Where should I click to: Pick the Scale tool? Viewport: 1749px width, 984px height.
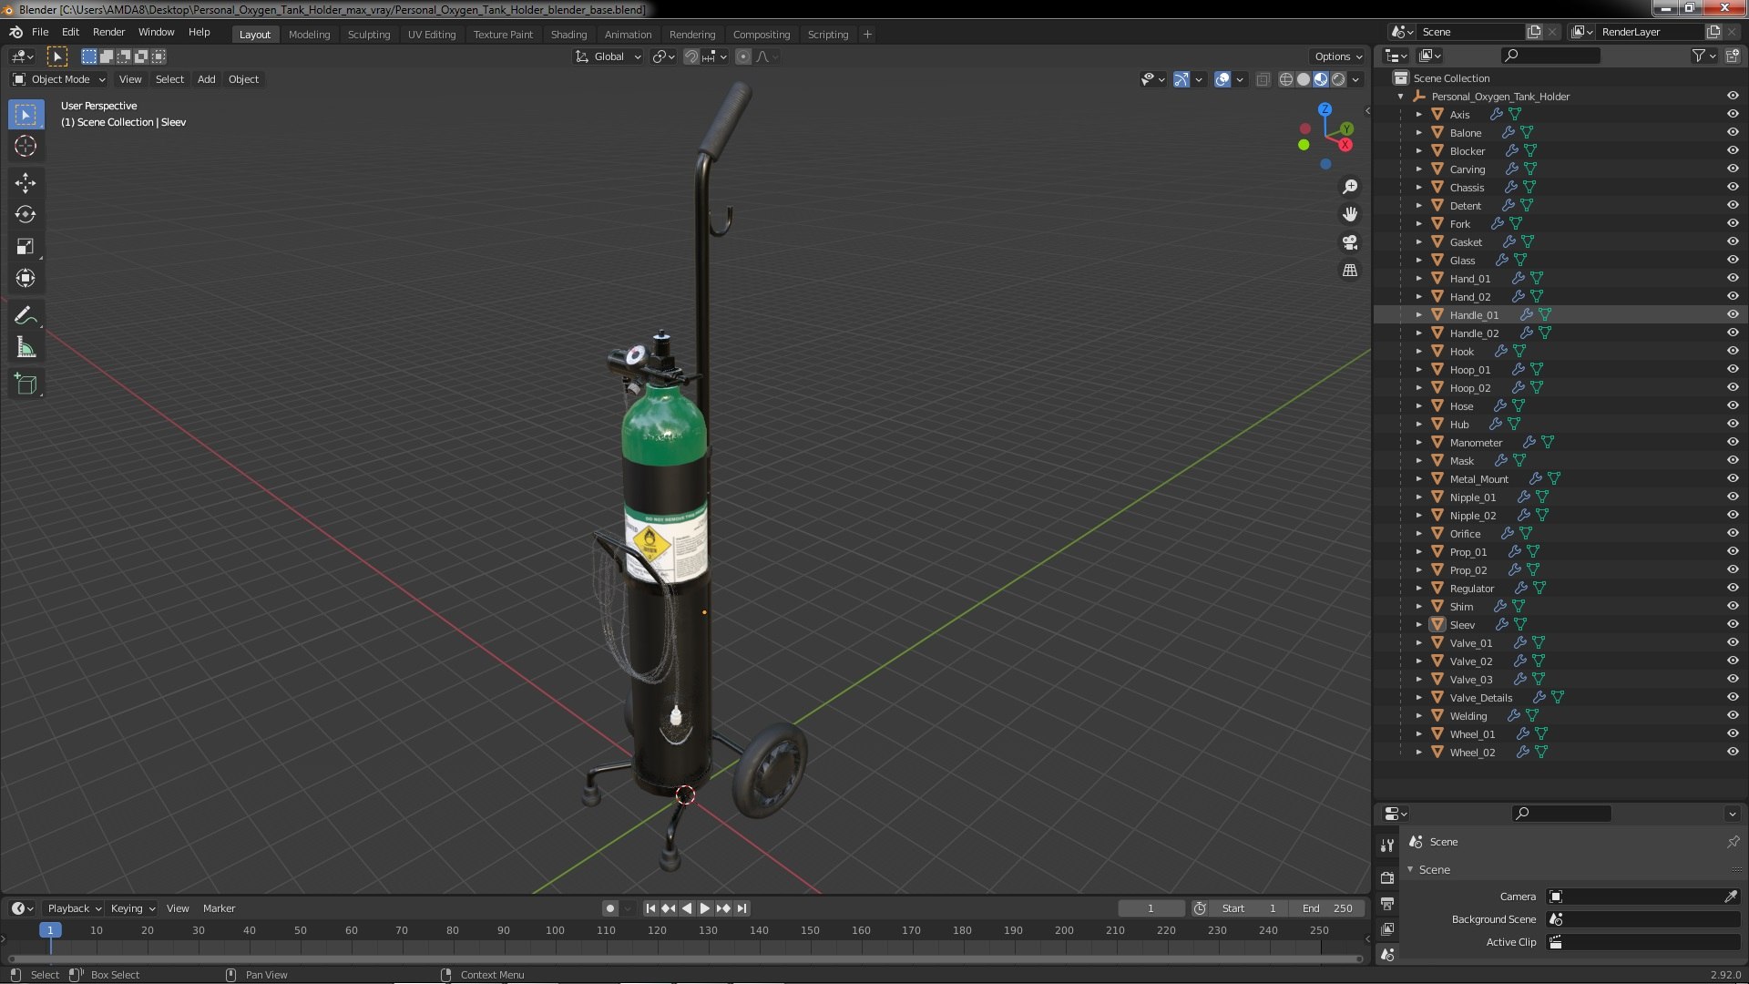[x=26, y=246]
